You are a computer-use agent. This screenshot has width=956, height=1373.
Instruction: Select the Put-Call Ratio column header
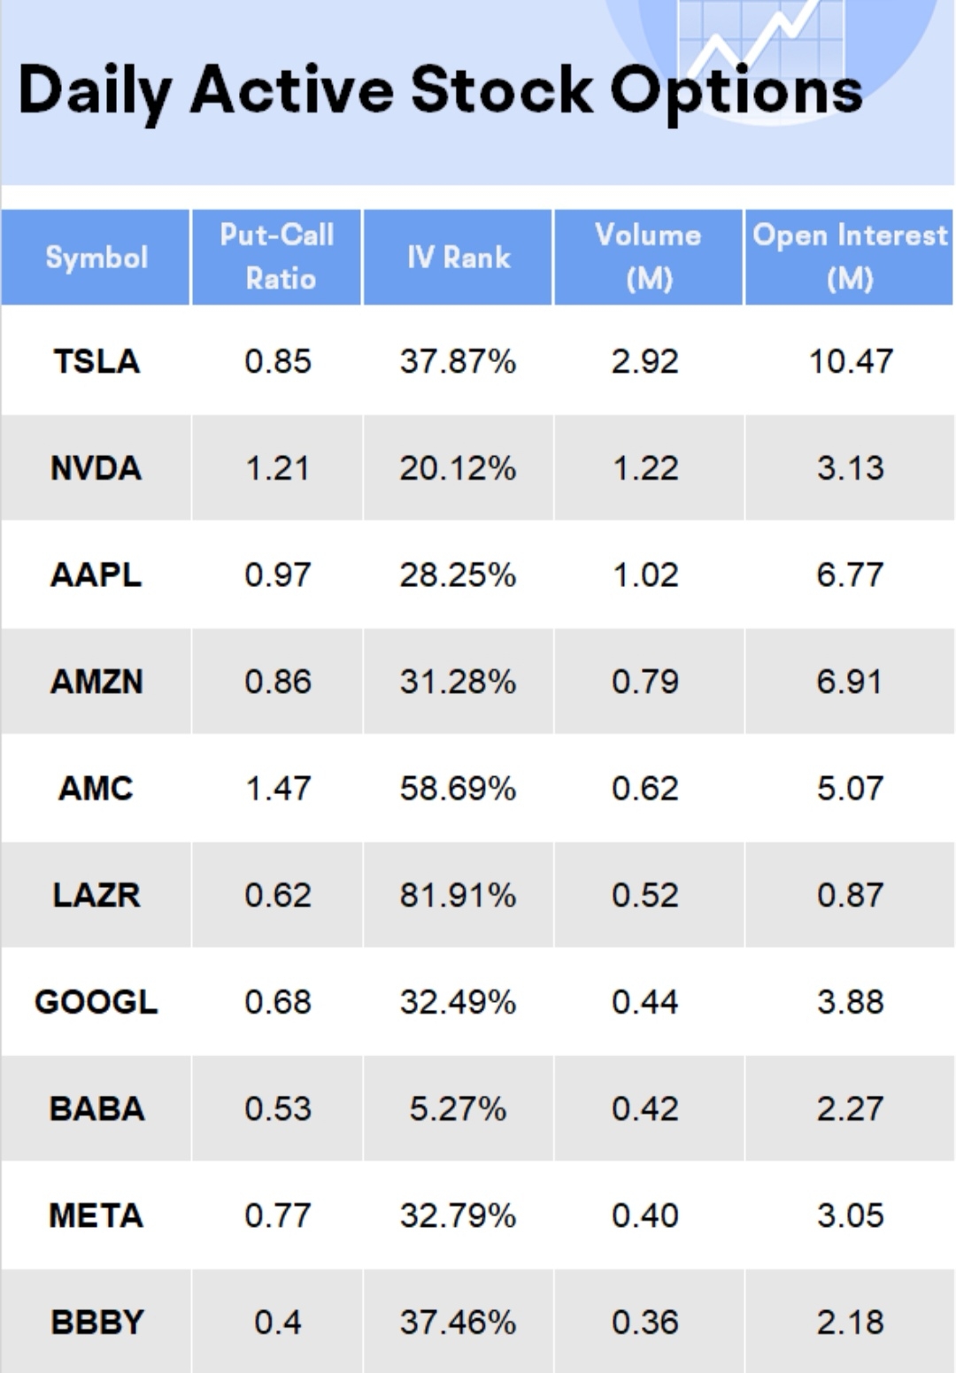(x=277, y=257)
